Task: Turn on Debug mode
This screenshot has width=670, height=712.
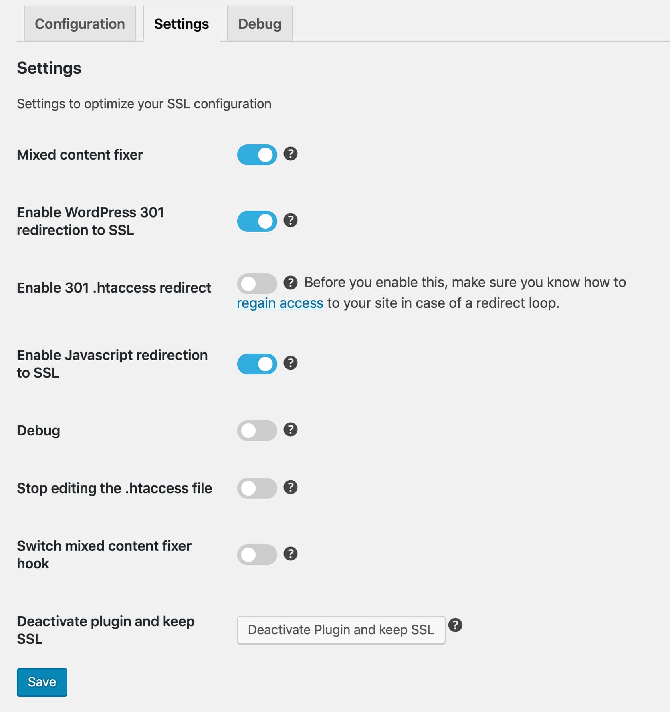Action: [x=257, y=430]
